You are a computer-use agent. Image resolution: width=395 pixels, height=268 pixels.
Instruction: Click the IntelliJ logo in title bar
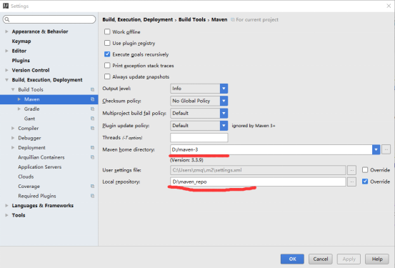pyautogui.click(x=6, y=6)
